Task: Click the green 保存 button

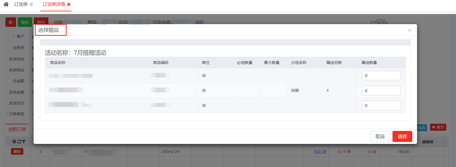Action: 25,22
